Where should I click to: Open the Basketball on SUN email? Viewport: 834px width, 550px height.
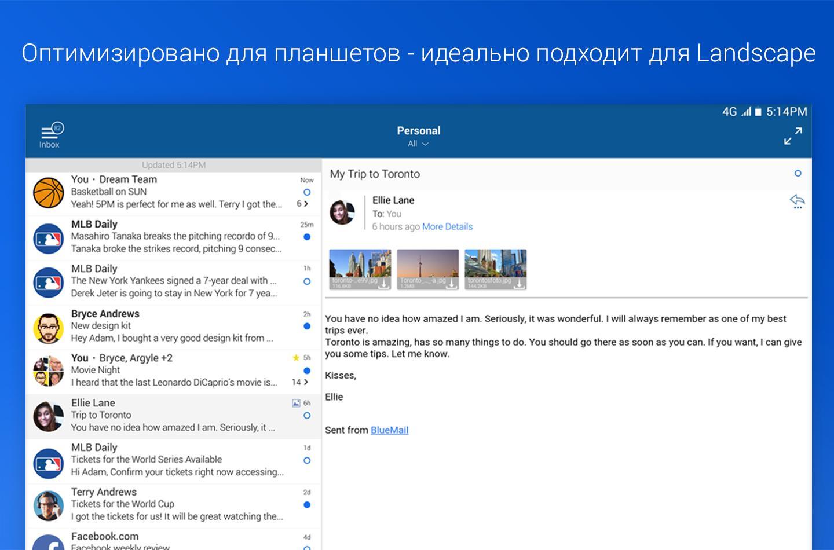tap(173, 193)
